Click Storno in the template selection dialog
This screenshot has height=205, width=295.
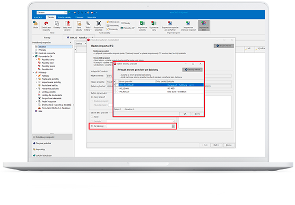(197, 114)
